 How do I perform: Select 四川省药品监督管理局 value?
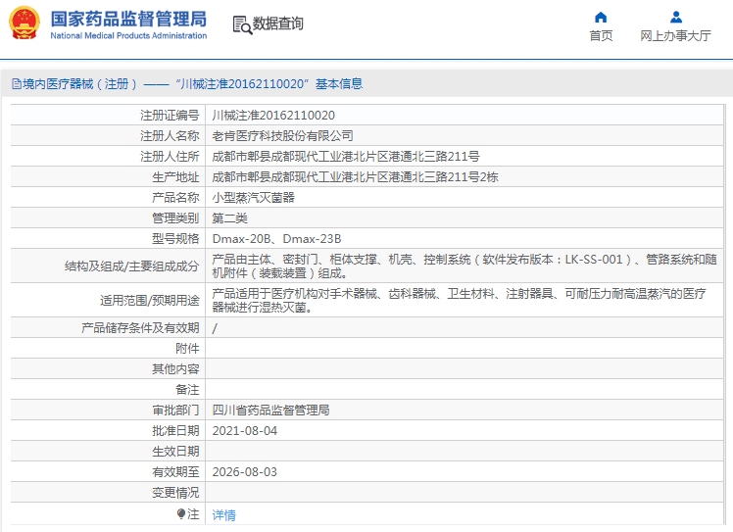(270, 411)
